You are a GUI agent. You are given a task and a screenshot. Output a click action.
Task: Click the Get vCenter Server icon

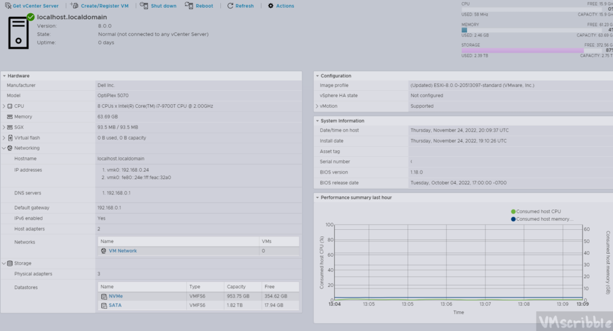click(8, 6)
